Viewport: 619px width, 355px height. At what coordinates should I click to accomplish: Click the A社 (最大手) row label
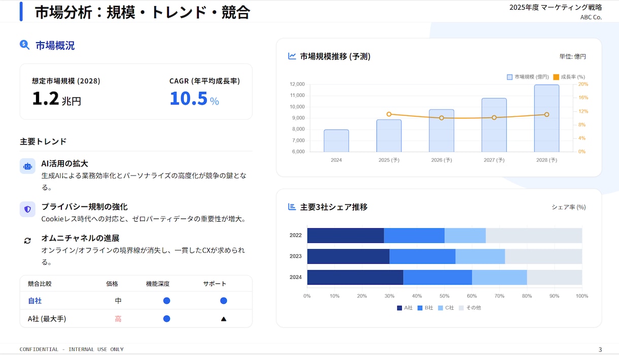click(47, 319)
